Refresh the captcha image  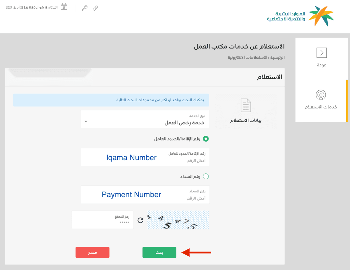pyautogui.click(x=140, y=220)
